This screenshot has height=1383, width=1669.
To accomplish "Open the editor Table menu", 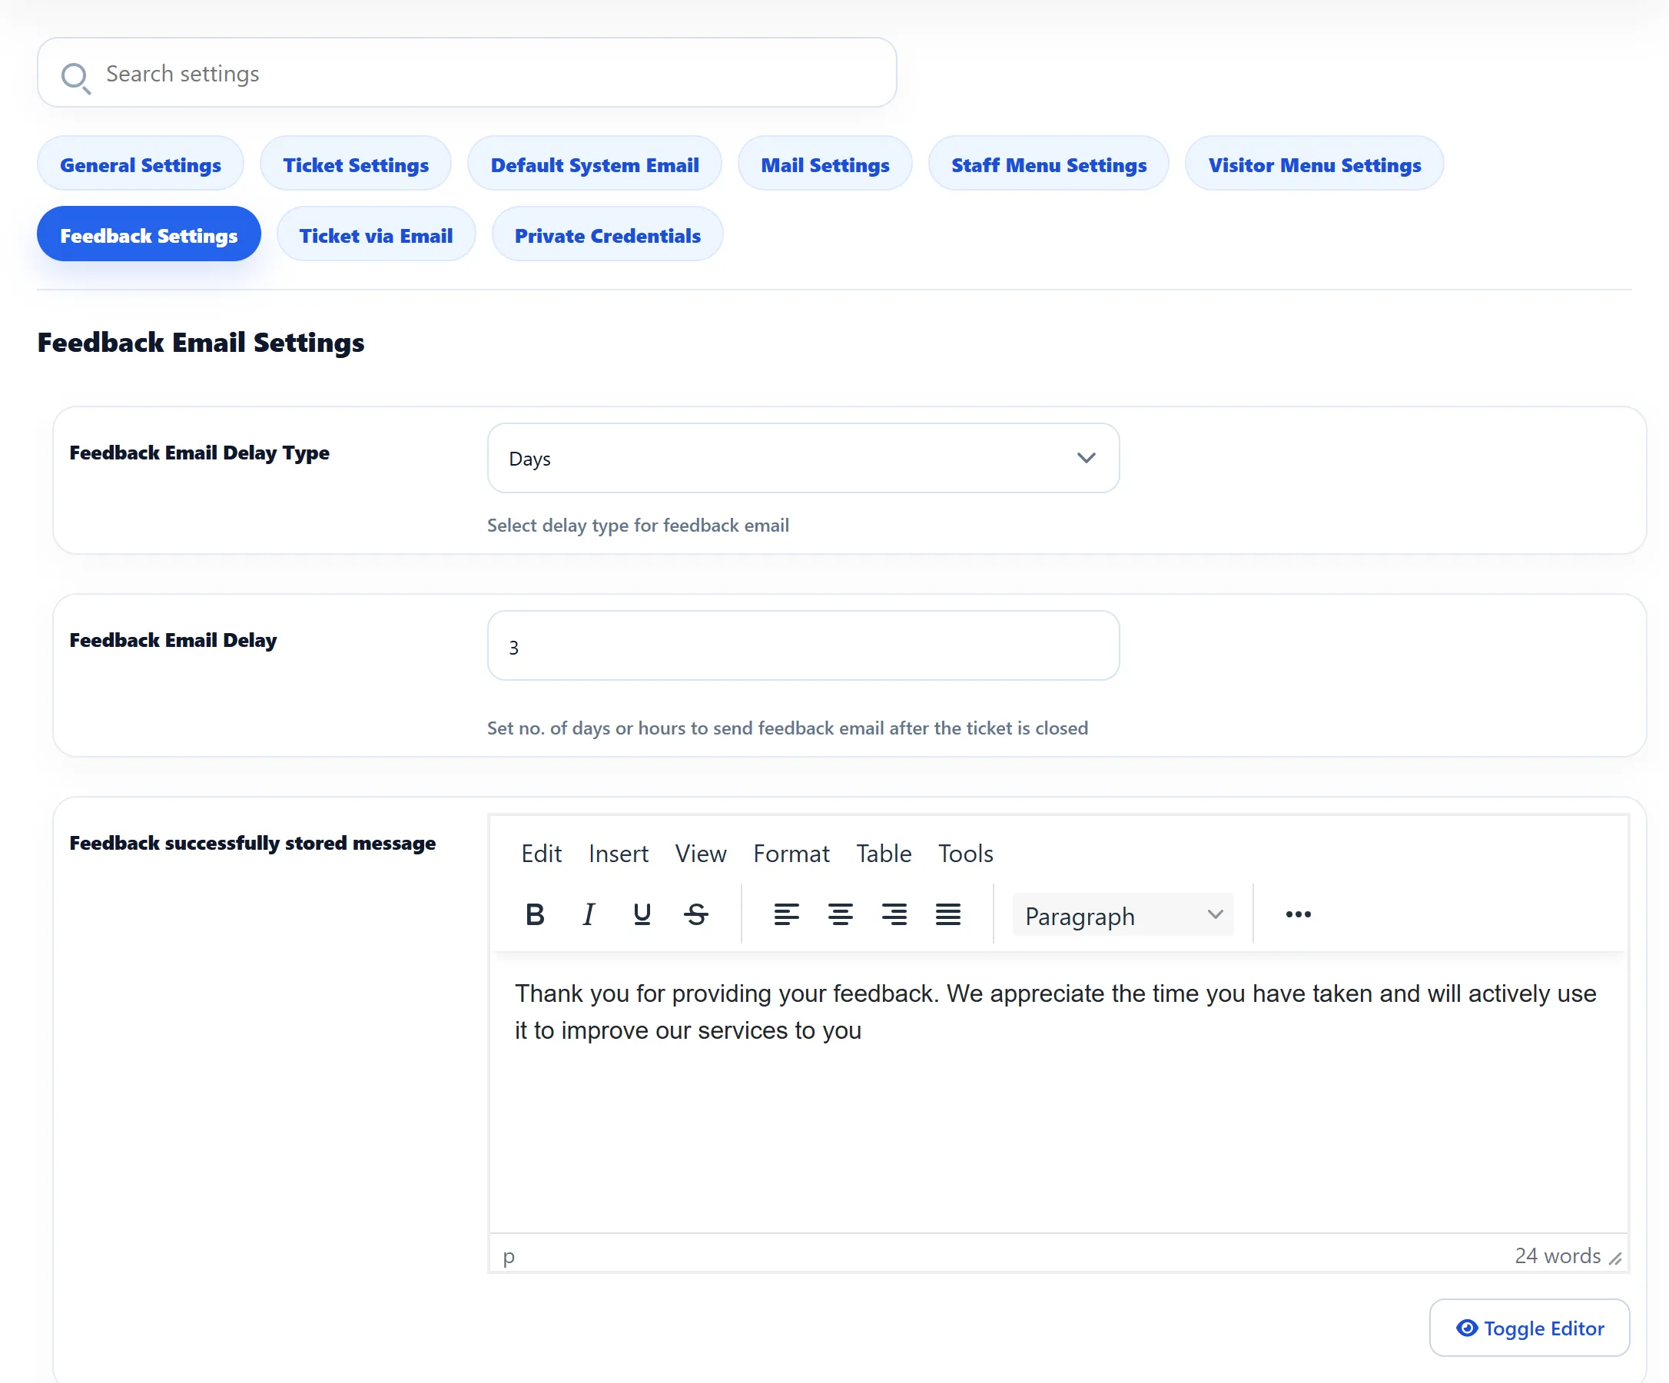I will coord(883,853).
